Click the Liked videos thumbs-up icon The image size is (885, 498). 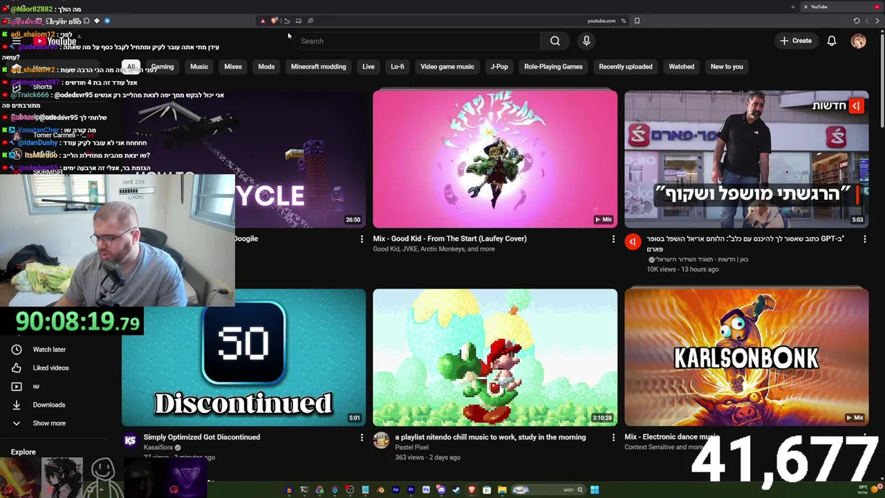17,368
